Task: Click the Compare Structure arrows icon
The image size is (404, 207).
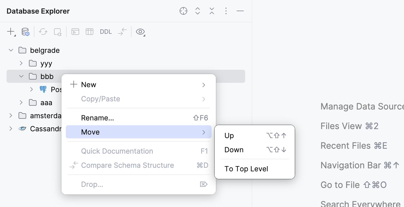Action: (122, 32)
